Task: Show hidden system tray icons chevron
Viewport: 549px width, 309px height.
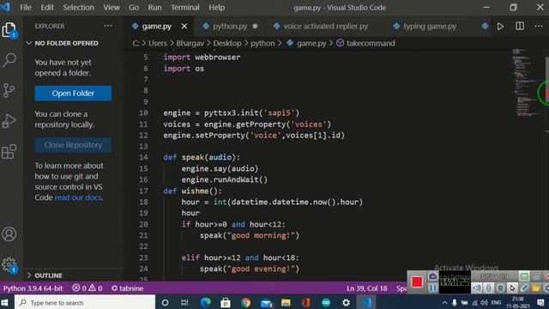Action: [x=444, y=302]
